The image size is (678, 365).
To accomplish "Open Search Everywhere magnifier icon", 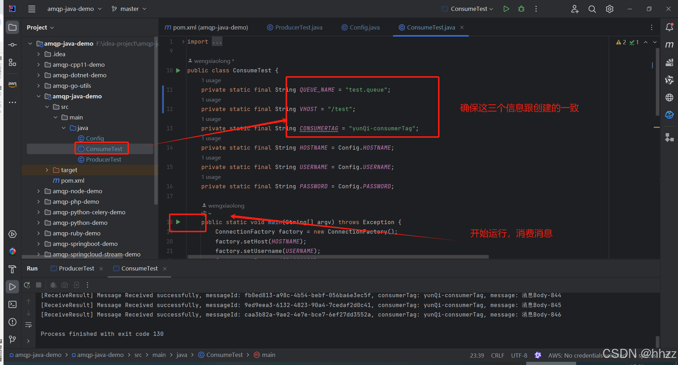I will pyautogui.click(x=592, y=9).
